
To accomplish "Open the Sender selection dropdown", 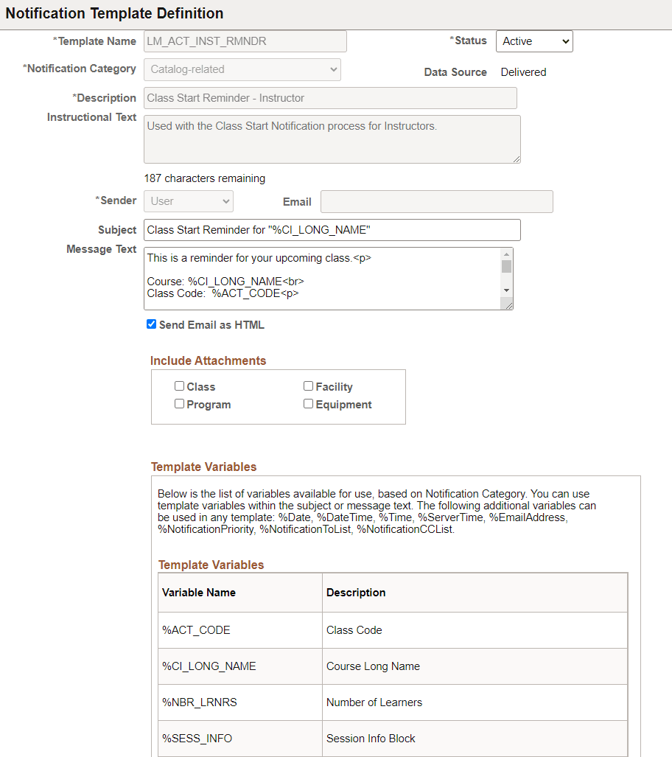I will 188,200.
